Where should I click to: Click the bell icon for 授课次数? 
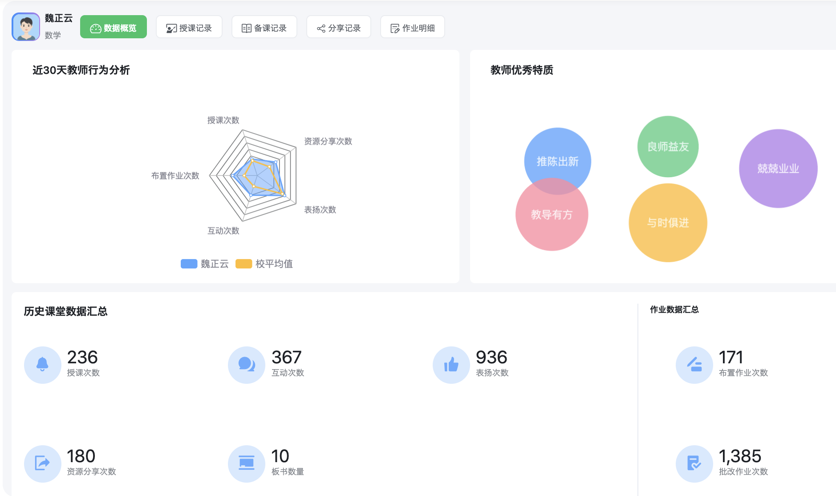coord(42,365)
